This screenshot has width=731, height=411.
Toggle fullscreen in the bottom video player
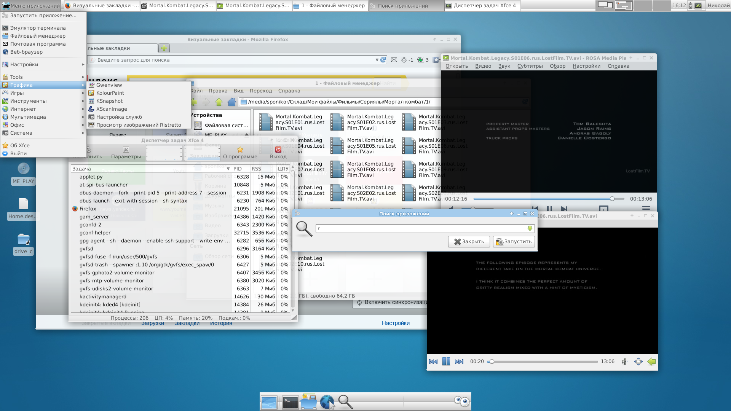[x=638, y=362]
